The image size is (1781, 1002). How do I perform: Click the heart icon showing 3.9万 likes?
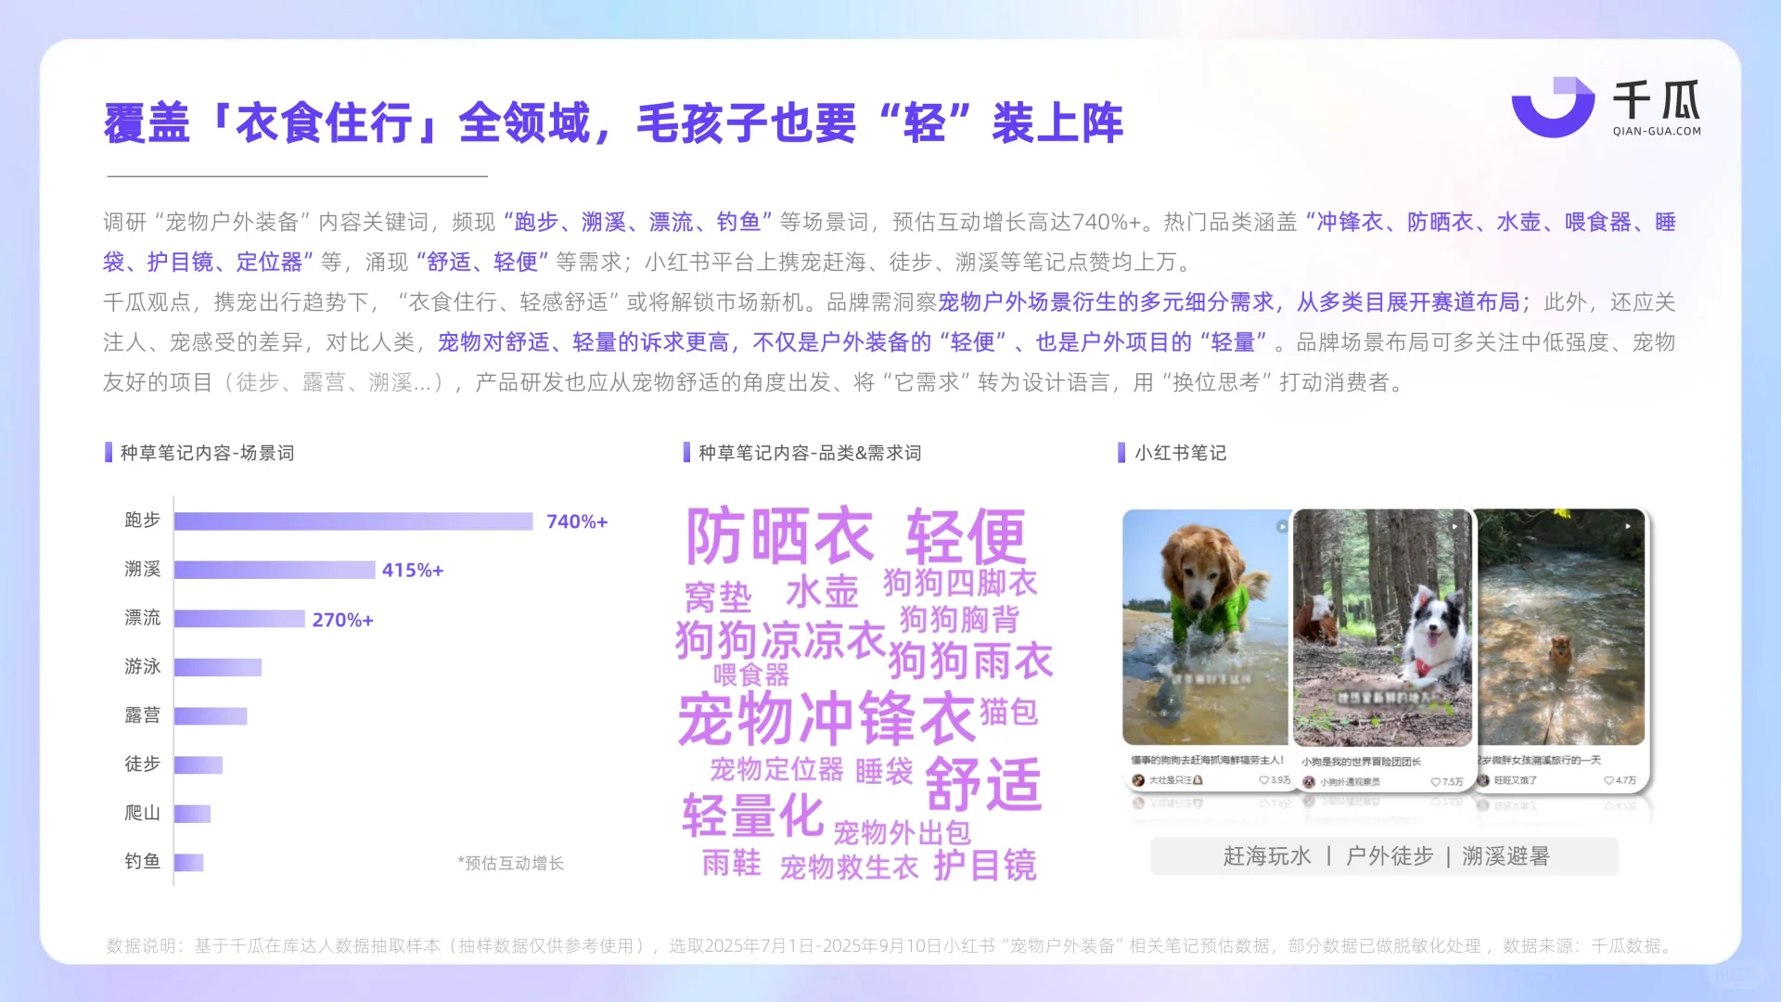tap(1263, 780)
